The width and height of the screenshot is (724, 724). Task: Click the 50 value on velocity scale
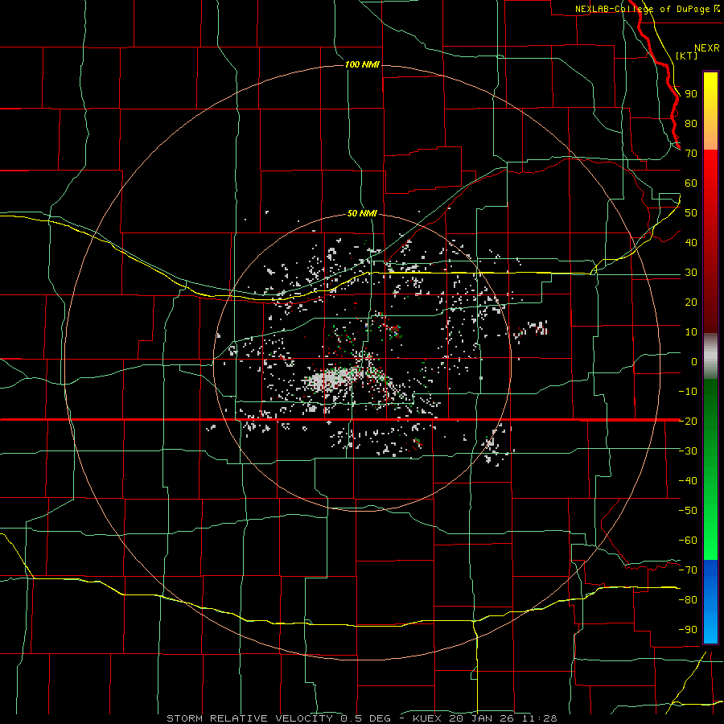(691, 213)
